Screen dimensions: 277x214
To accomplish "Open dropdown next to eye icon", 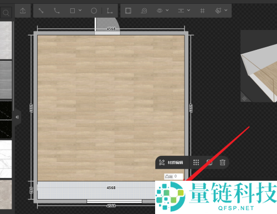I will pyautogui.click(x=167, y=11).
